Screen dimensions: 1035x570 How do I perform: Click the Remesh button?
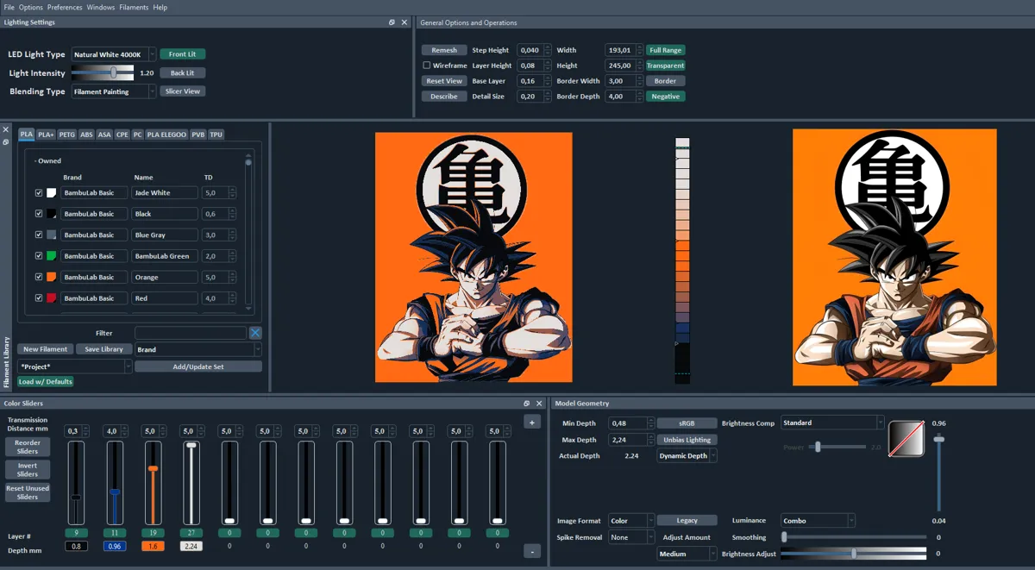pyautogui.click(x=444, y=50)
